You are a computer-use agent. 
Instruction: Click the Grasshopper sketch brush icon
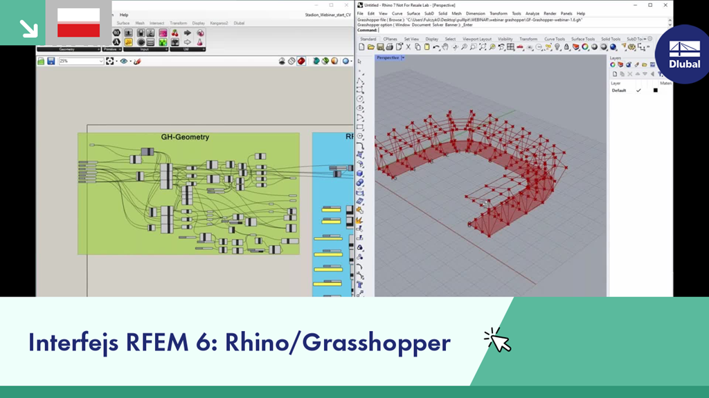[138, 61]
